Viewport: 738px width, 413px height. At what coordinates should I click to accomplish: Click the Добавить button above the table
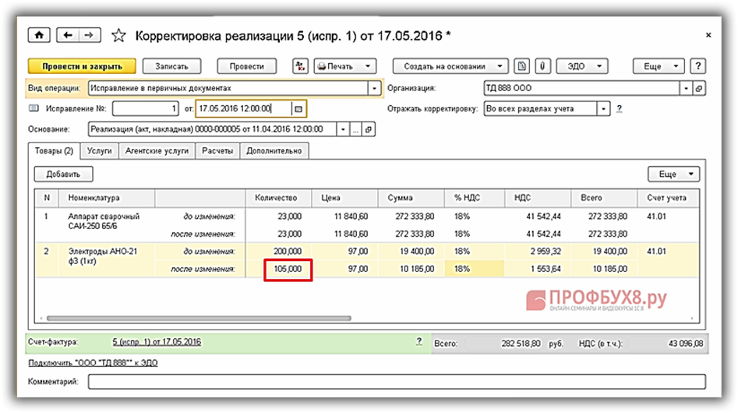click(x=63, y=175)
